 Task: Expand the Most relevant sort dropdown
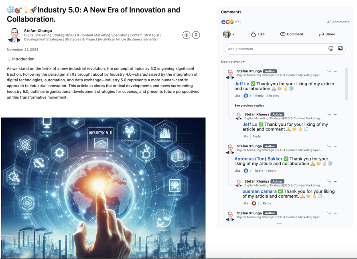point(233,62)
